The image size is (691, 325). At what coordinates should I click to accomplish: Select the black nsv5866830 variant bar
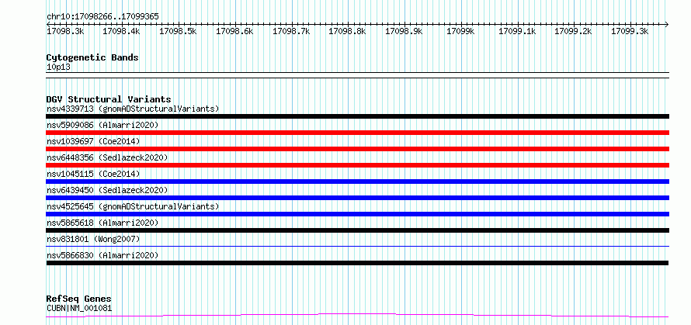point(357,263)
